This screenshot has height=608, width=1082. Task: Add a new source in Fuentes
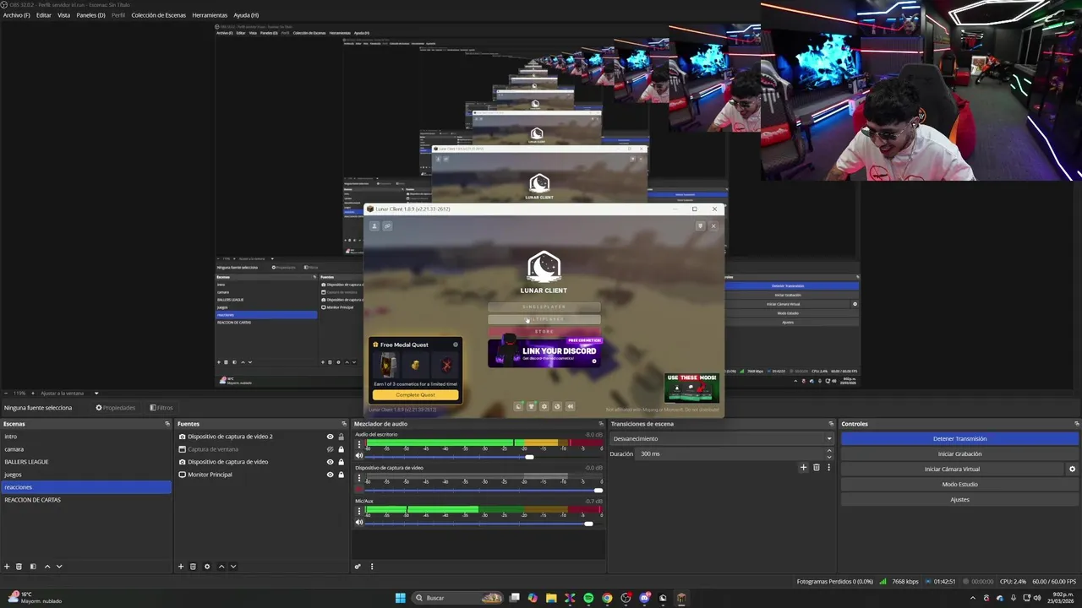[x=181, y=567]
